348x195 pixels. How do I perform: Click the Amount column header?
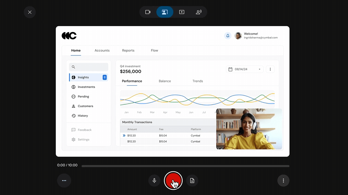(x=132, y=129)
